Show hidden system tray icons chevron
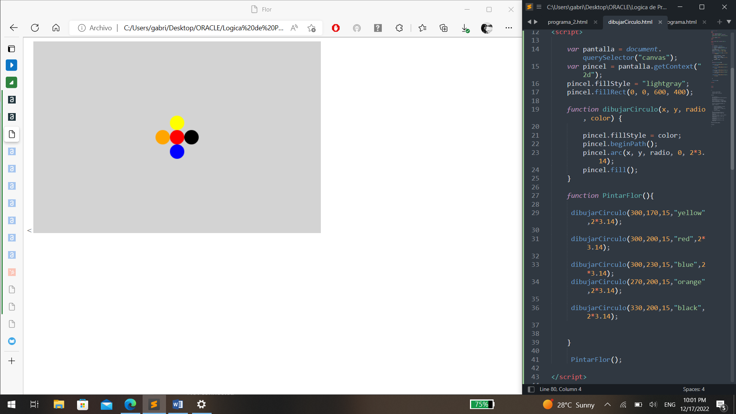The width and height of the screenshot is (736, 414). 608,404
